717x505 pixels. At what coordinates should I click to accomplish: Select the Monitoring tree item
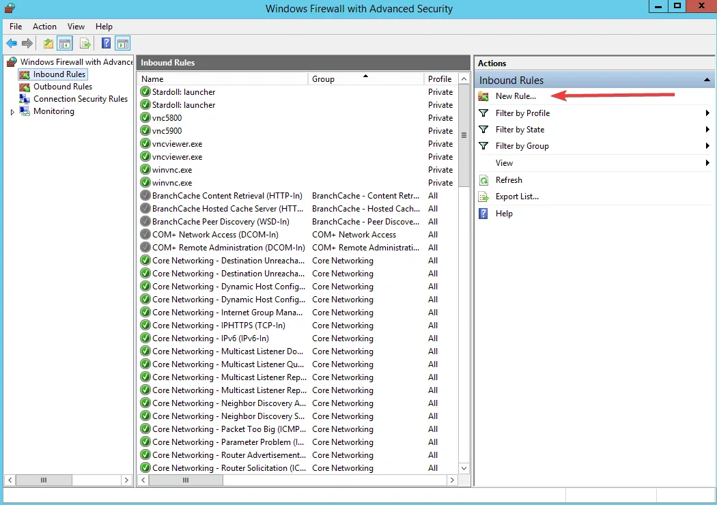tap(53, 111)
